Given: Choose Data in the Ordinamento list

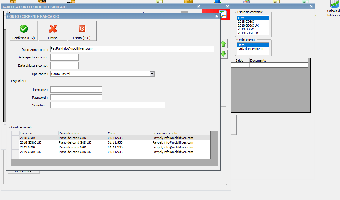Looking at the screenshot, I should pyautogui.click(x=253, y=45).
